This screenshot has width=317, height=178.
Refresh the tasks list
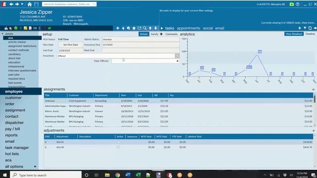pyautogui.click(x=310, y=28)
